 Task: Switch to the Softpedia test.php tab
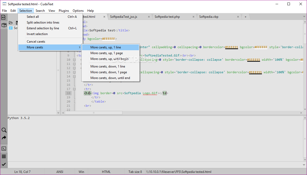[167, 17]
